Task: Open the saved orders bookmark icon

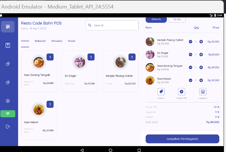Action: [x=8, y=45]
